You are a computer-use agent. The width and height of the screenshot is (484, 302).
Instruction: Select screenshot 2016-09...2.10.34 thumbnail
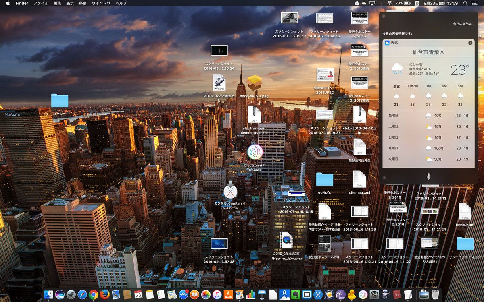click(x=219, y=50)
